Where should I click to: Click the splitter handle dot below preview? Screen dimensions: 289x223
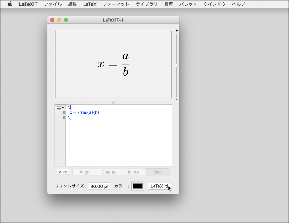click(113, 103)
